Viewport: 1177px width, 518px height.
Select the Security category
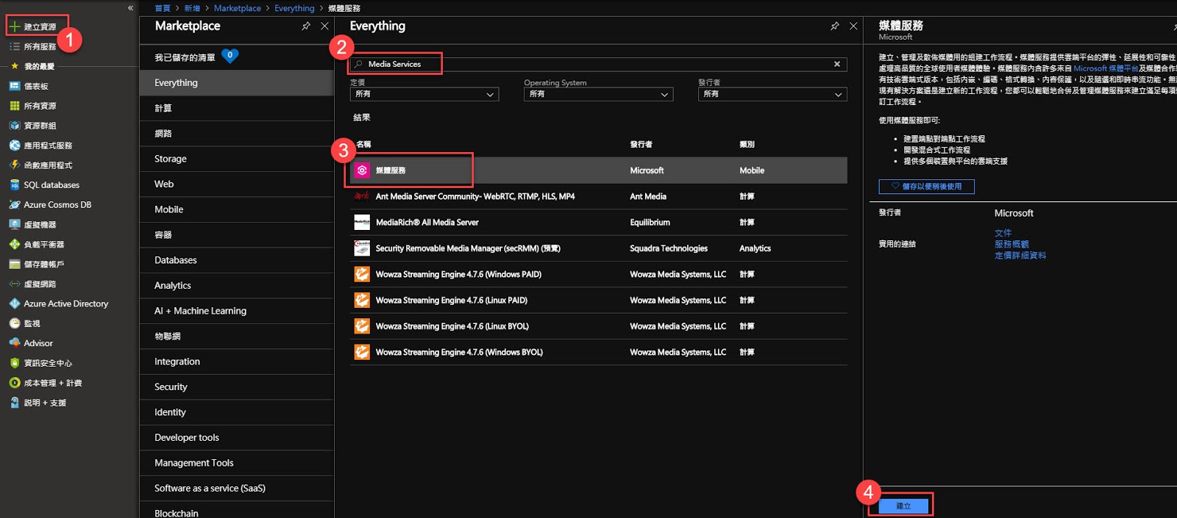(237, 386)
